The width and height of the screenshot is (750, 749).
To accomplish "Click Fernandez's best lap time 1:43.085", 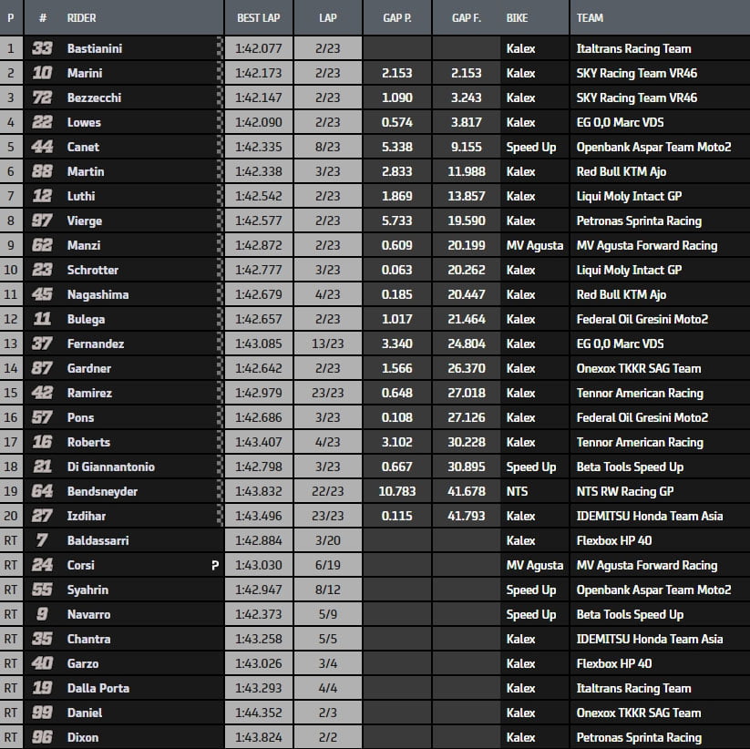I will click(256, 344).
